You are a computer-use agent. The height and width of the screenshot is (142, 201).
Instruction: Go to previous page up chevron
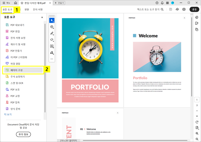pyautogui.click(x=197, y=111)
